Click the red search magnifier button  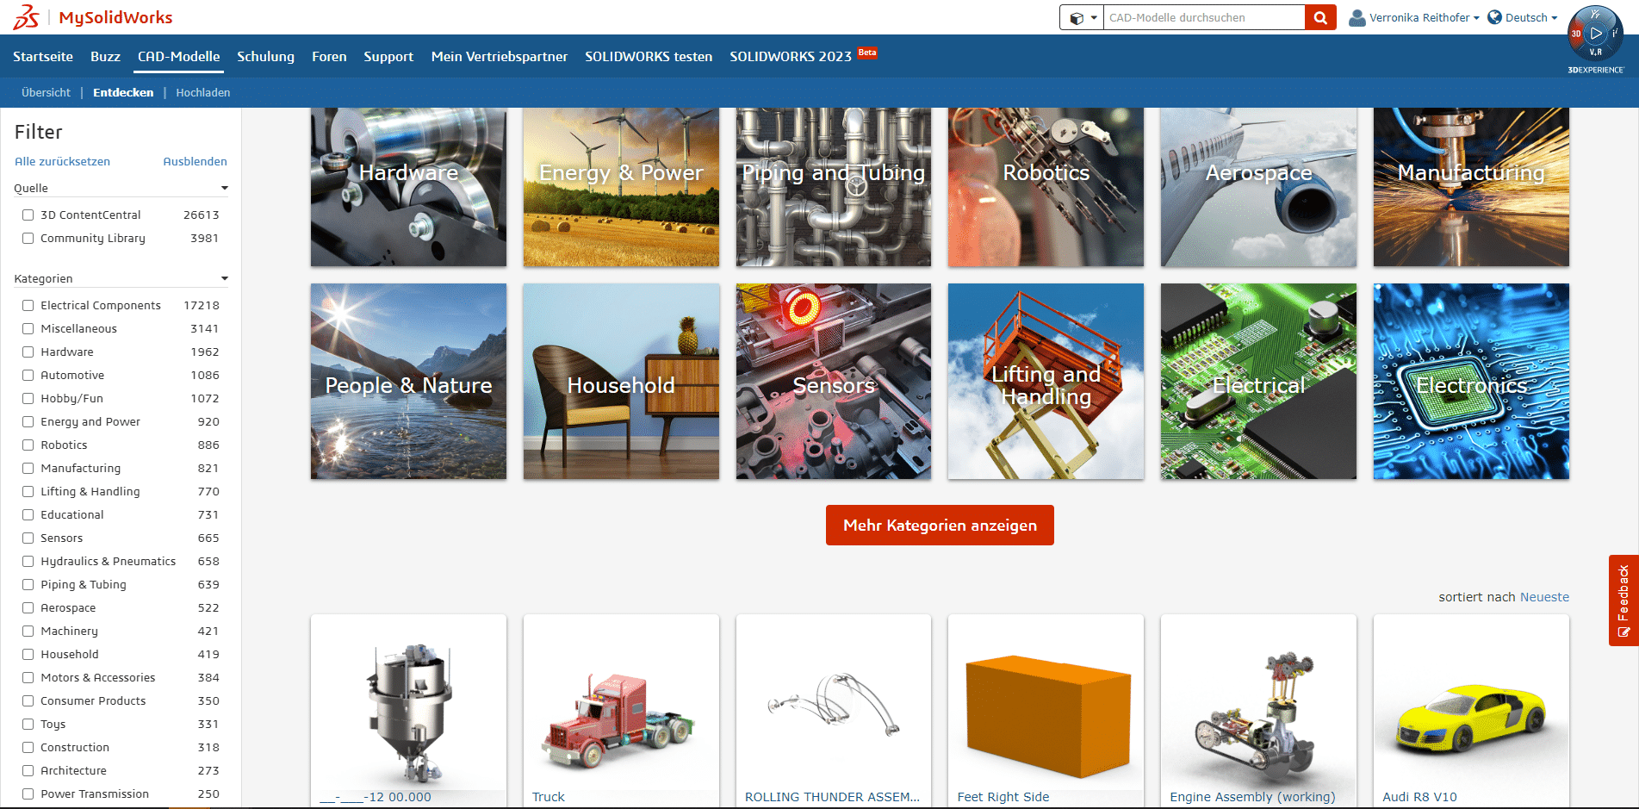1319,17
